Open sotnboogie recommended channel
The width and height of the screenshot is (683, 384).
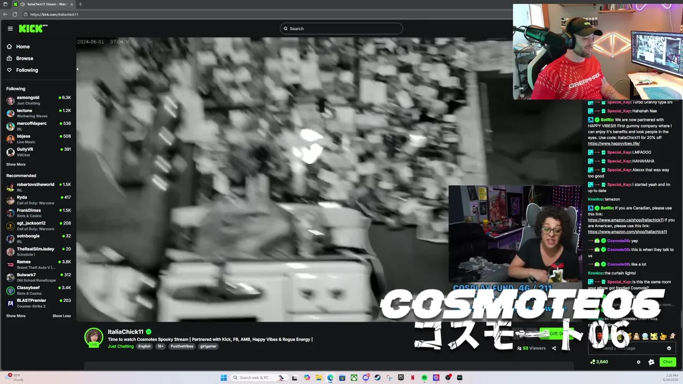point(38,238)
